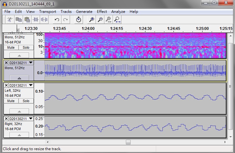This screenshot has height=153, width=235.
Task: Click horizontal scrollbar left arrow
Action: coord(48,142)
